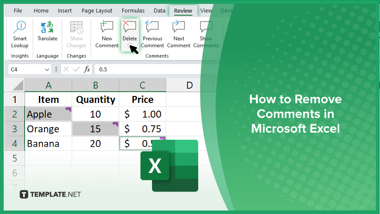Jump to Next Comment

(x=179, y=34)
